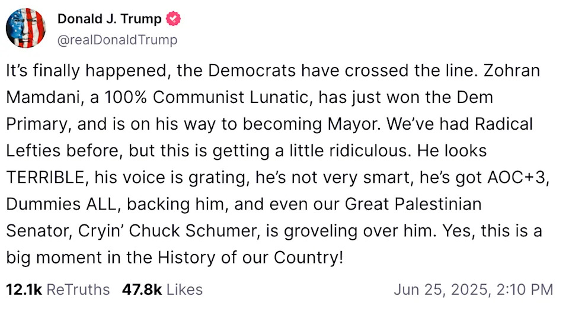
Task: Click the word Zohran in the post
Action: (512, 70)
